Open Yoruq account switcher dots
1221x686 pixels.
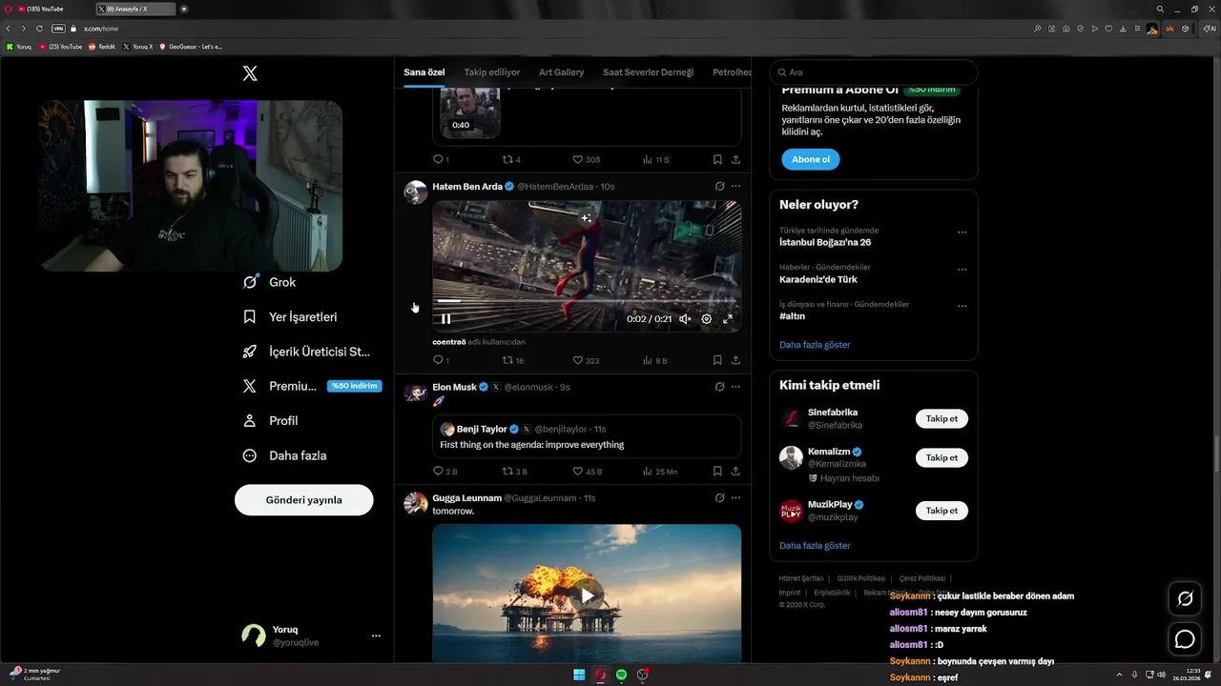click(x=376, y=636)
